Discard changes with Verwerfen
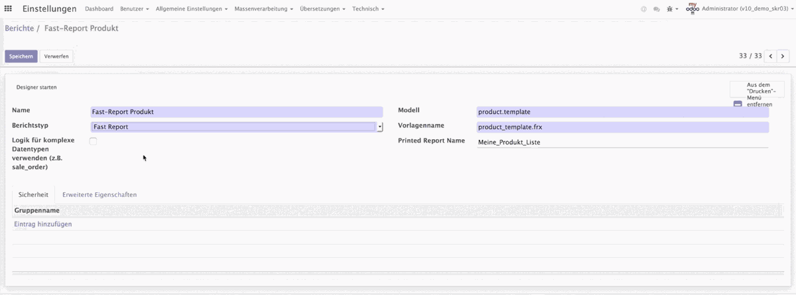 point(56,56)
